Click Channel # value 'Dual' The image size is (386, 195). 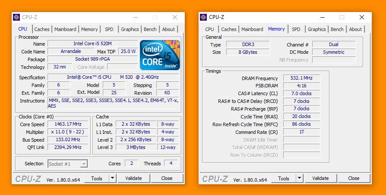tap(334, 44)
